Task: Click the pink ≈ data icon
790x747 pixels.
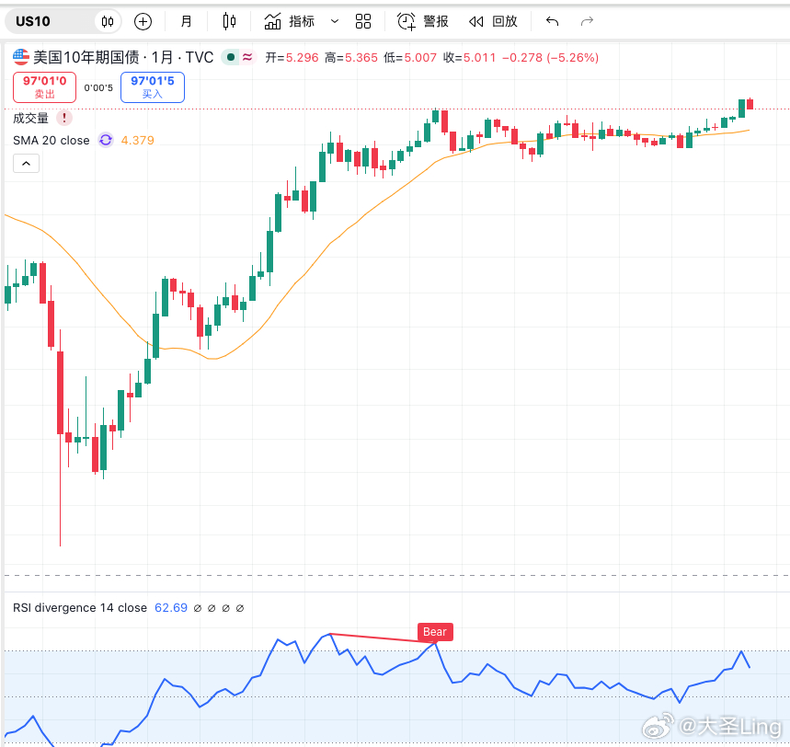Action: (247, 57)
